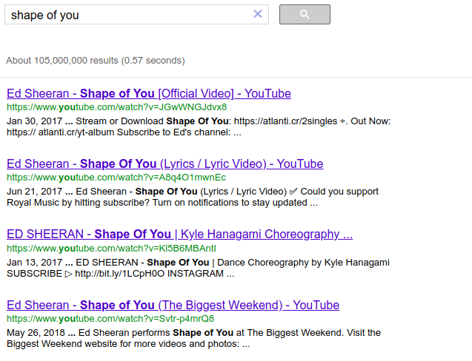Screen dimensions: 472x361
Task: Click URL ending JGwWNGJdvx8
Action: click(x=117, y=107)
